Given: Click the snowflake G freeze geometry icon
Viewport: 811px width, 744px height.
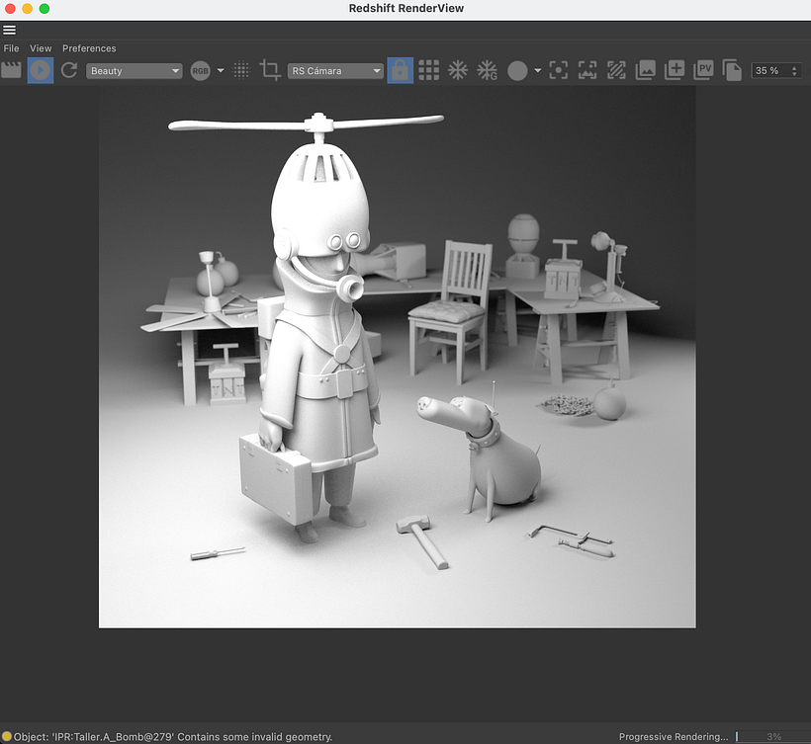Looking at the screenshot, I should [x=487, y=70].
